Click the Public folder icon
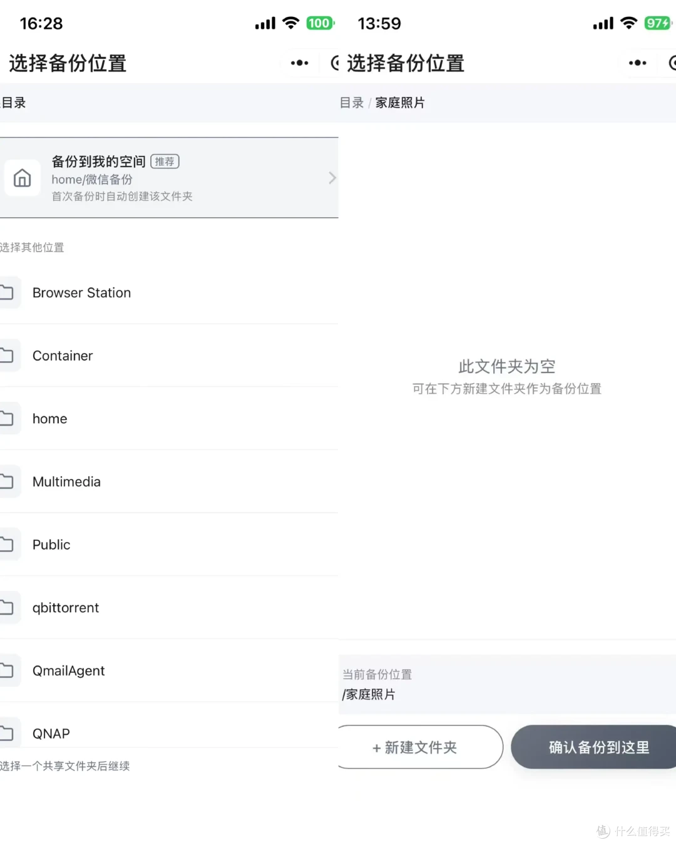The width and height of the screenshot is (676, 845). 6,545
